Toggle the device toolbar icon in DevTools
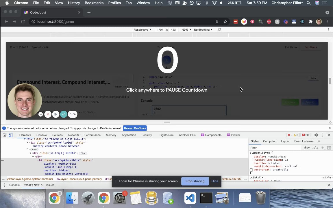 (11, 135)
